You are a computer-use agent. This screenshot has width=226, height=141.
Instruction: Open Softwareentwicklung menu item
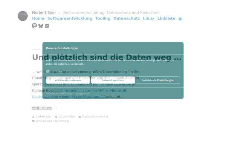coord(70,18)
